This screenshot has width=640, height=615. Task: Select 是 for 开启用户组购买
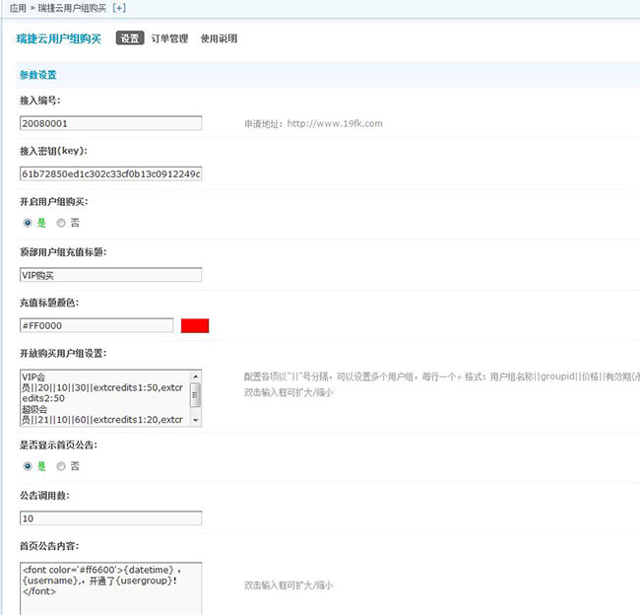(x=28, y=223)
